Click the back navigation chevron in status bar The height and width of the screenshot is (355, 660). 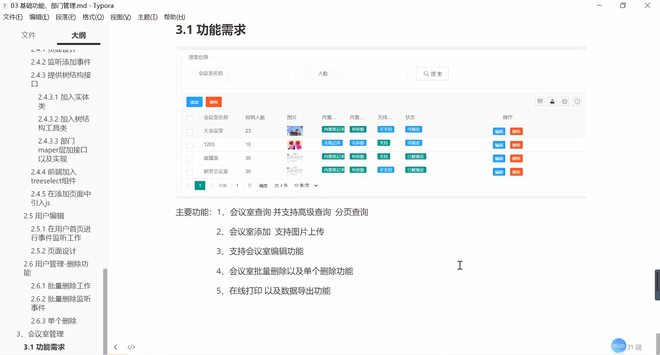pyautogui.click(x=115, y=347)
